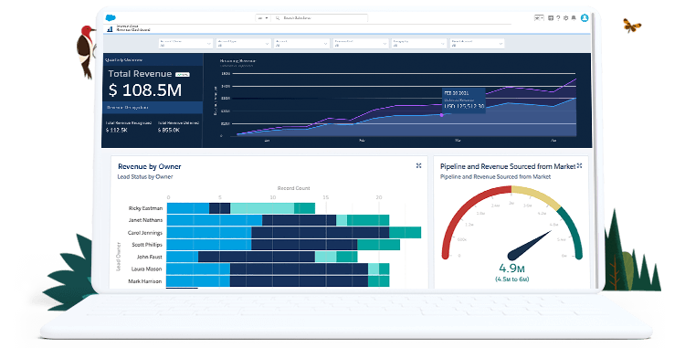Click Janet Nathans label in chart
685x348 pixels.
(x=145, y=220)
